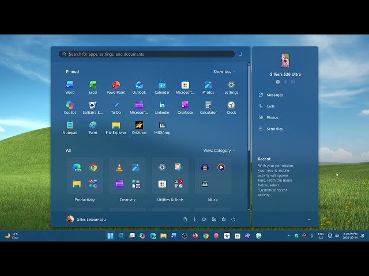Open the Photos app in Pinned
This screenshot has width=369, height=276.
[208, 87]
